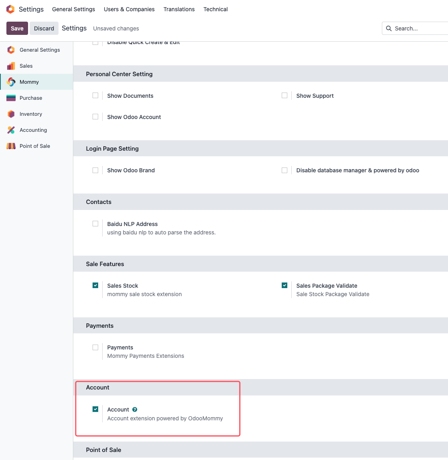448x460 pixels.
Task: Click the Purchase card icon in sidebar
Action: pos(11,98)
